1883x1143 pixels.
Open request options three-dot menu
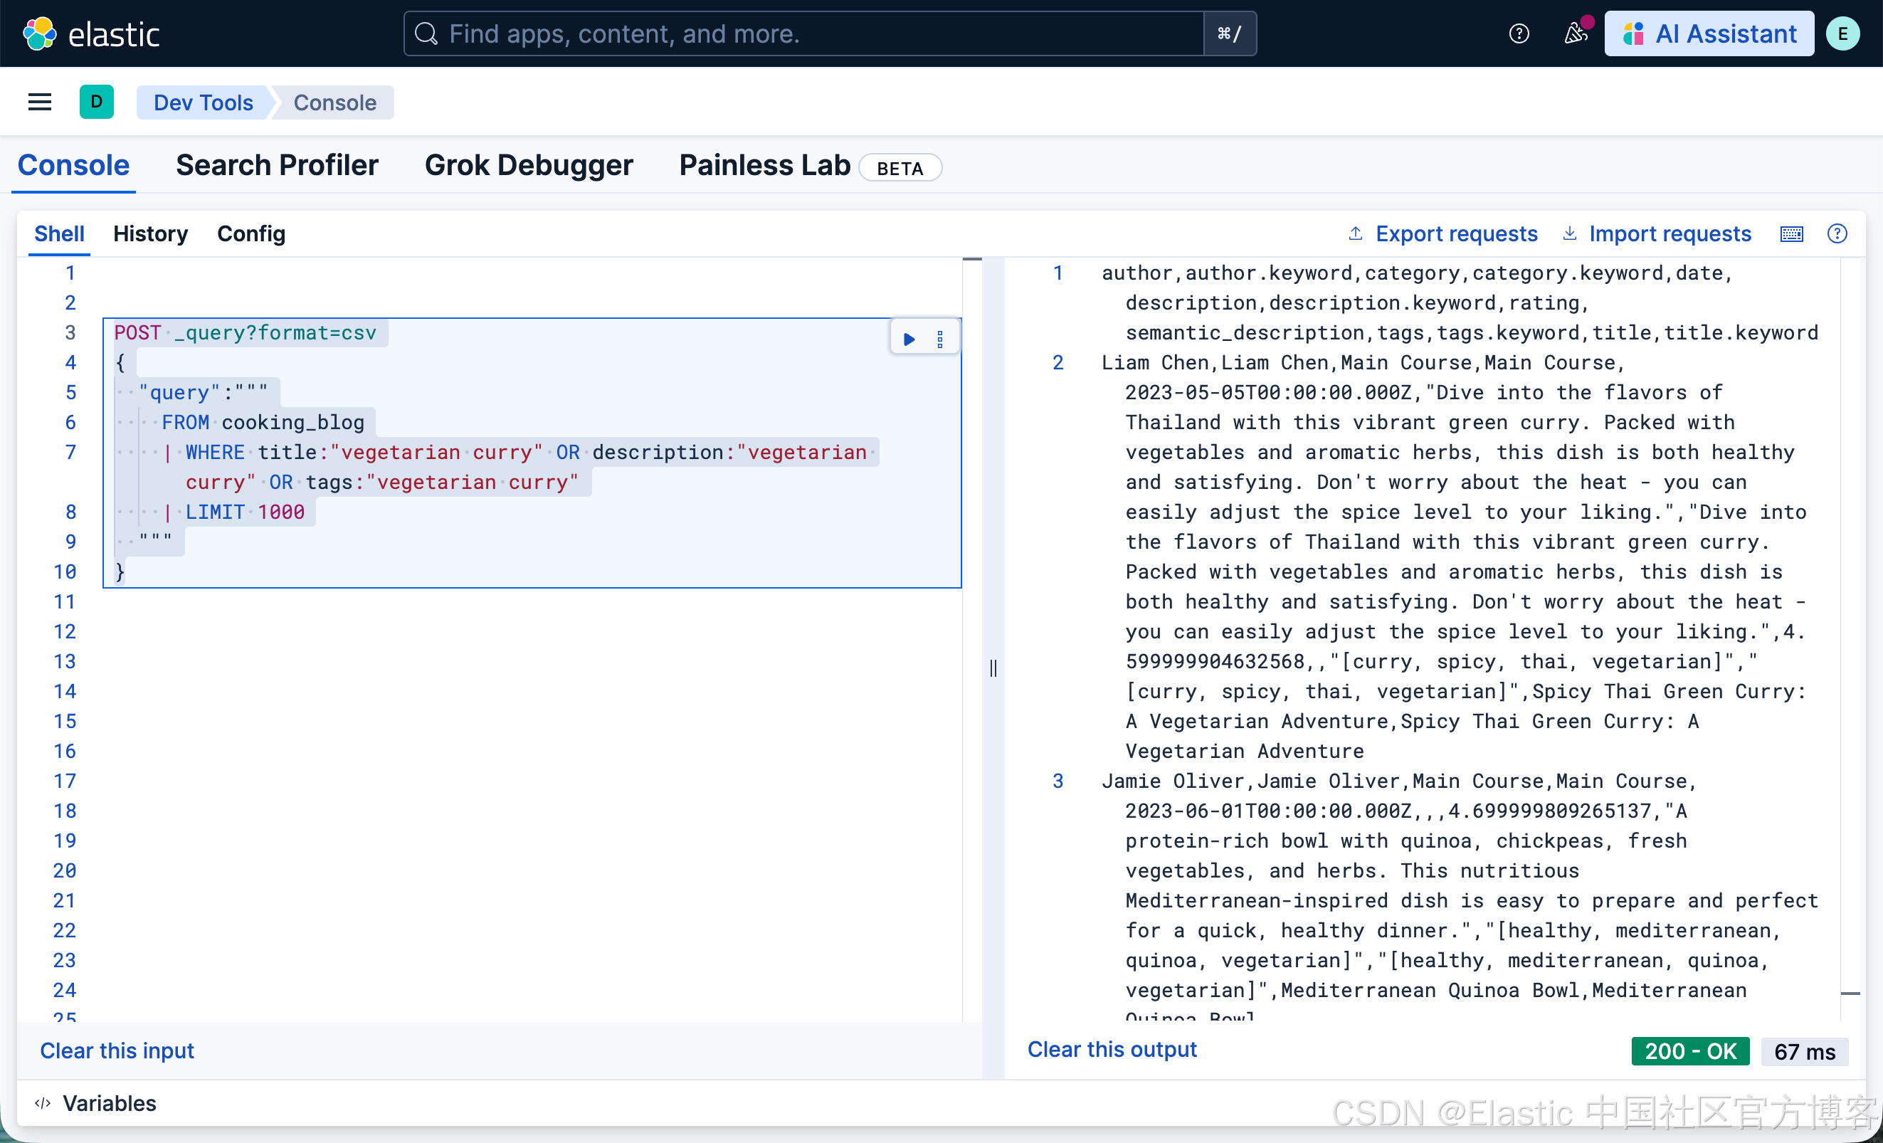(x=940, y=339)
